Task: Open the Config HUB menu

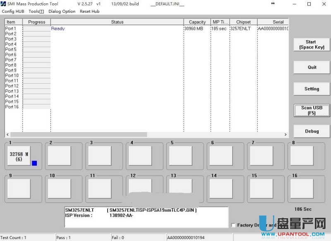Action: pyautogui.click(x=13, y=11)
